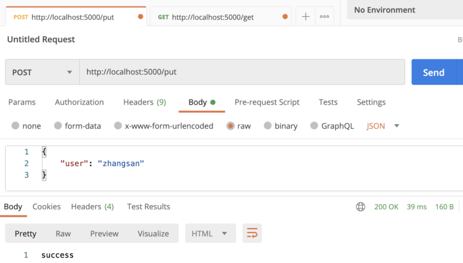Click the request URL input field
Screen dimensions: 463x263
tap(242, 72)
